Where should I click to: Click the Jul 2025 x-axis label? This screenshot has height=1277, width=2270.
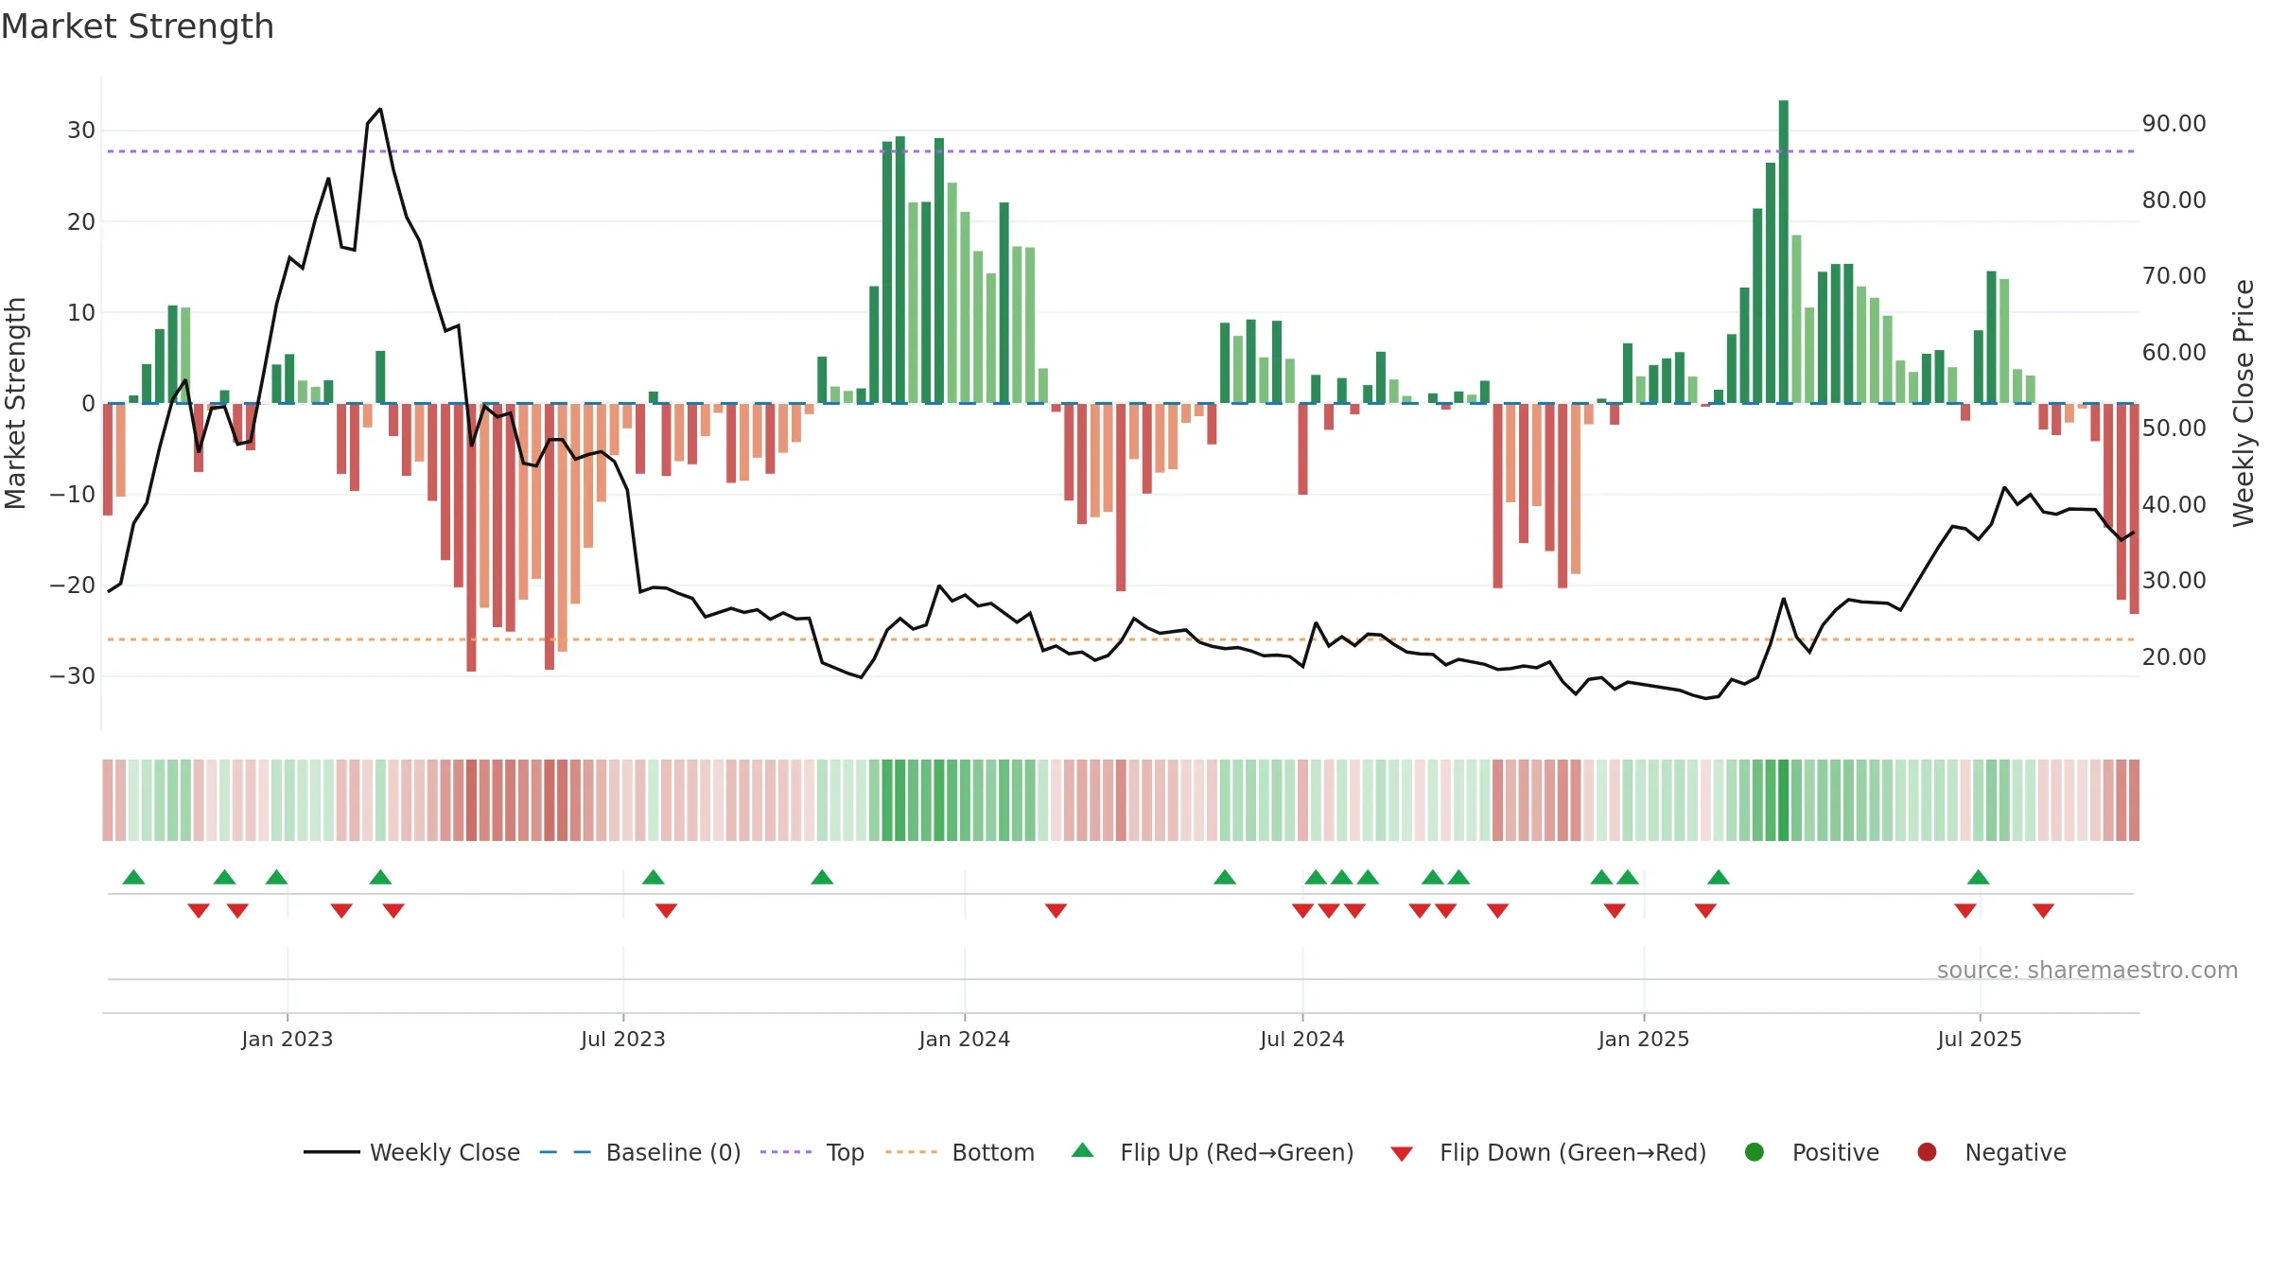tap(1980, 1040)
